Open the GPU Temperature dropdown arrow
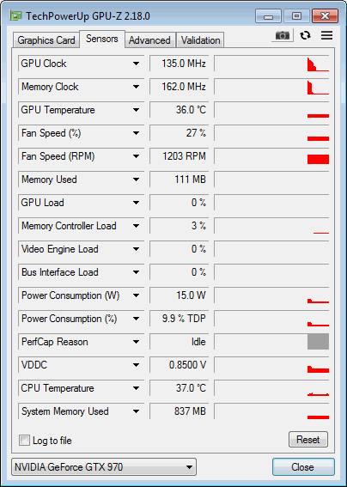 pyautogui.click(x=136, y=110)
